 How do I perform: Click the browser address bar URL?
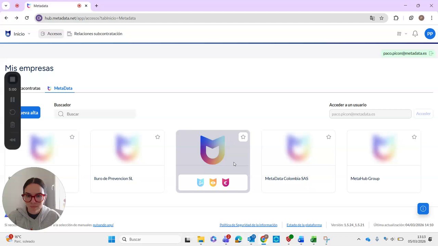tap(90, 18)
